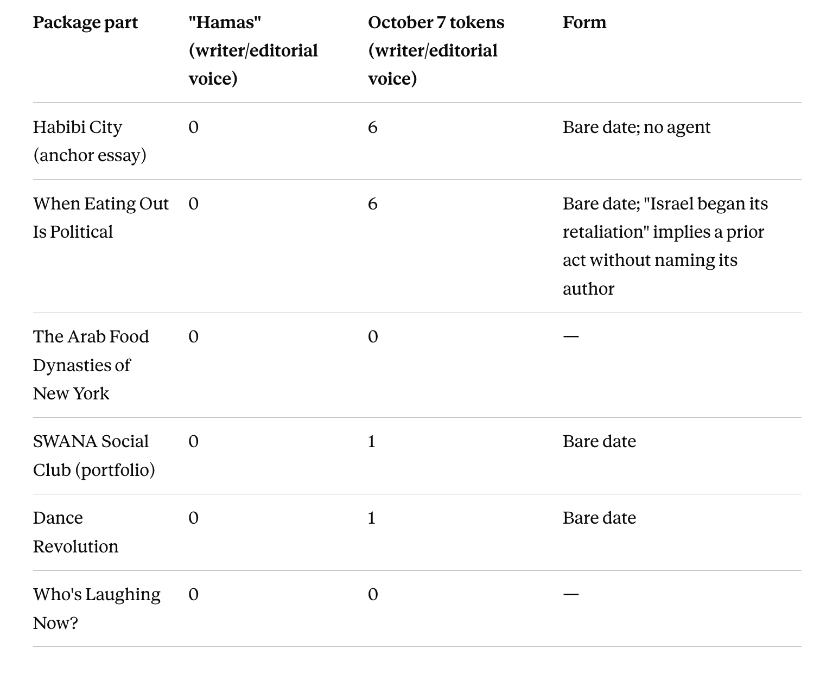Screen dimensions: 839x674
Task: Select the "SWANA Social Club (portfolio)" cell
Action: [94, 455]
